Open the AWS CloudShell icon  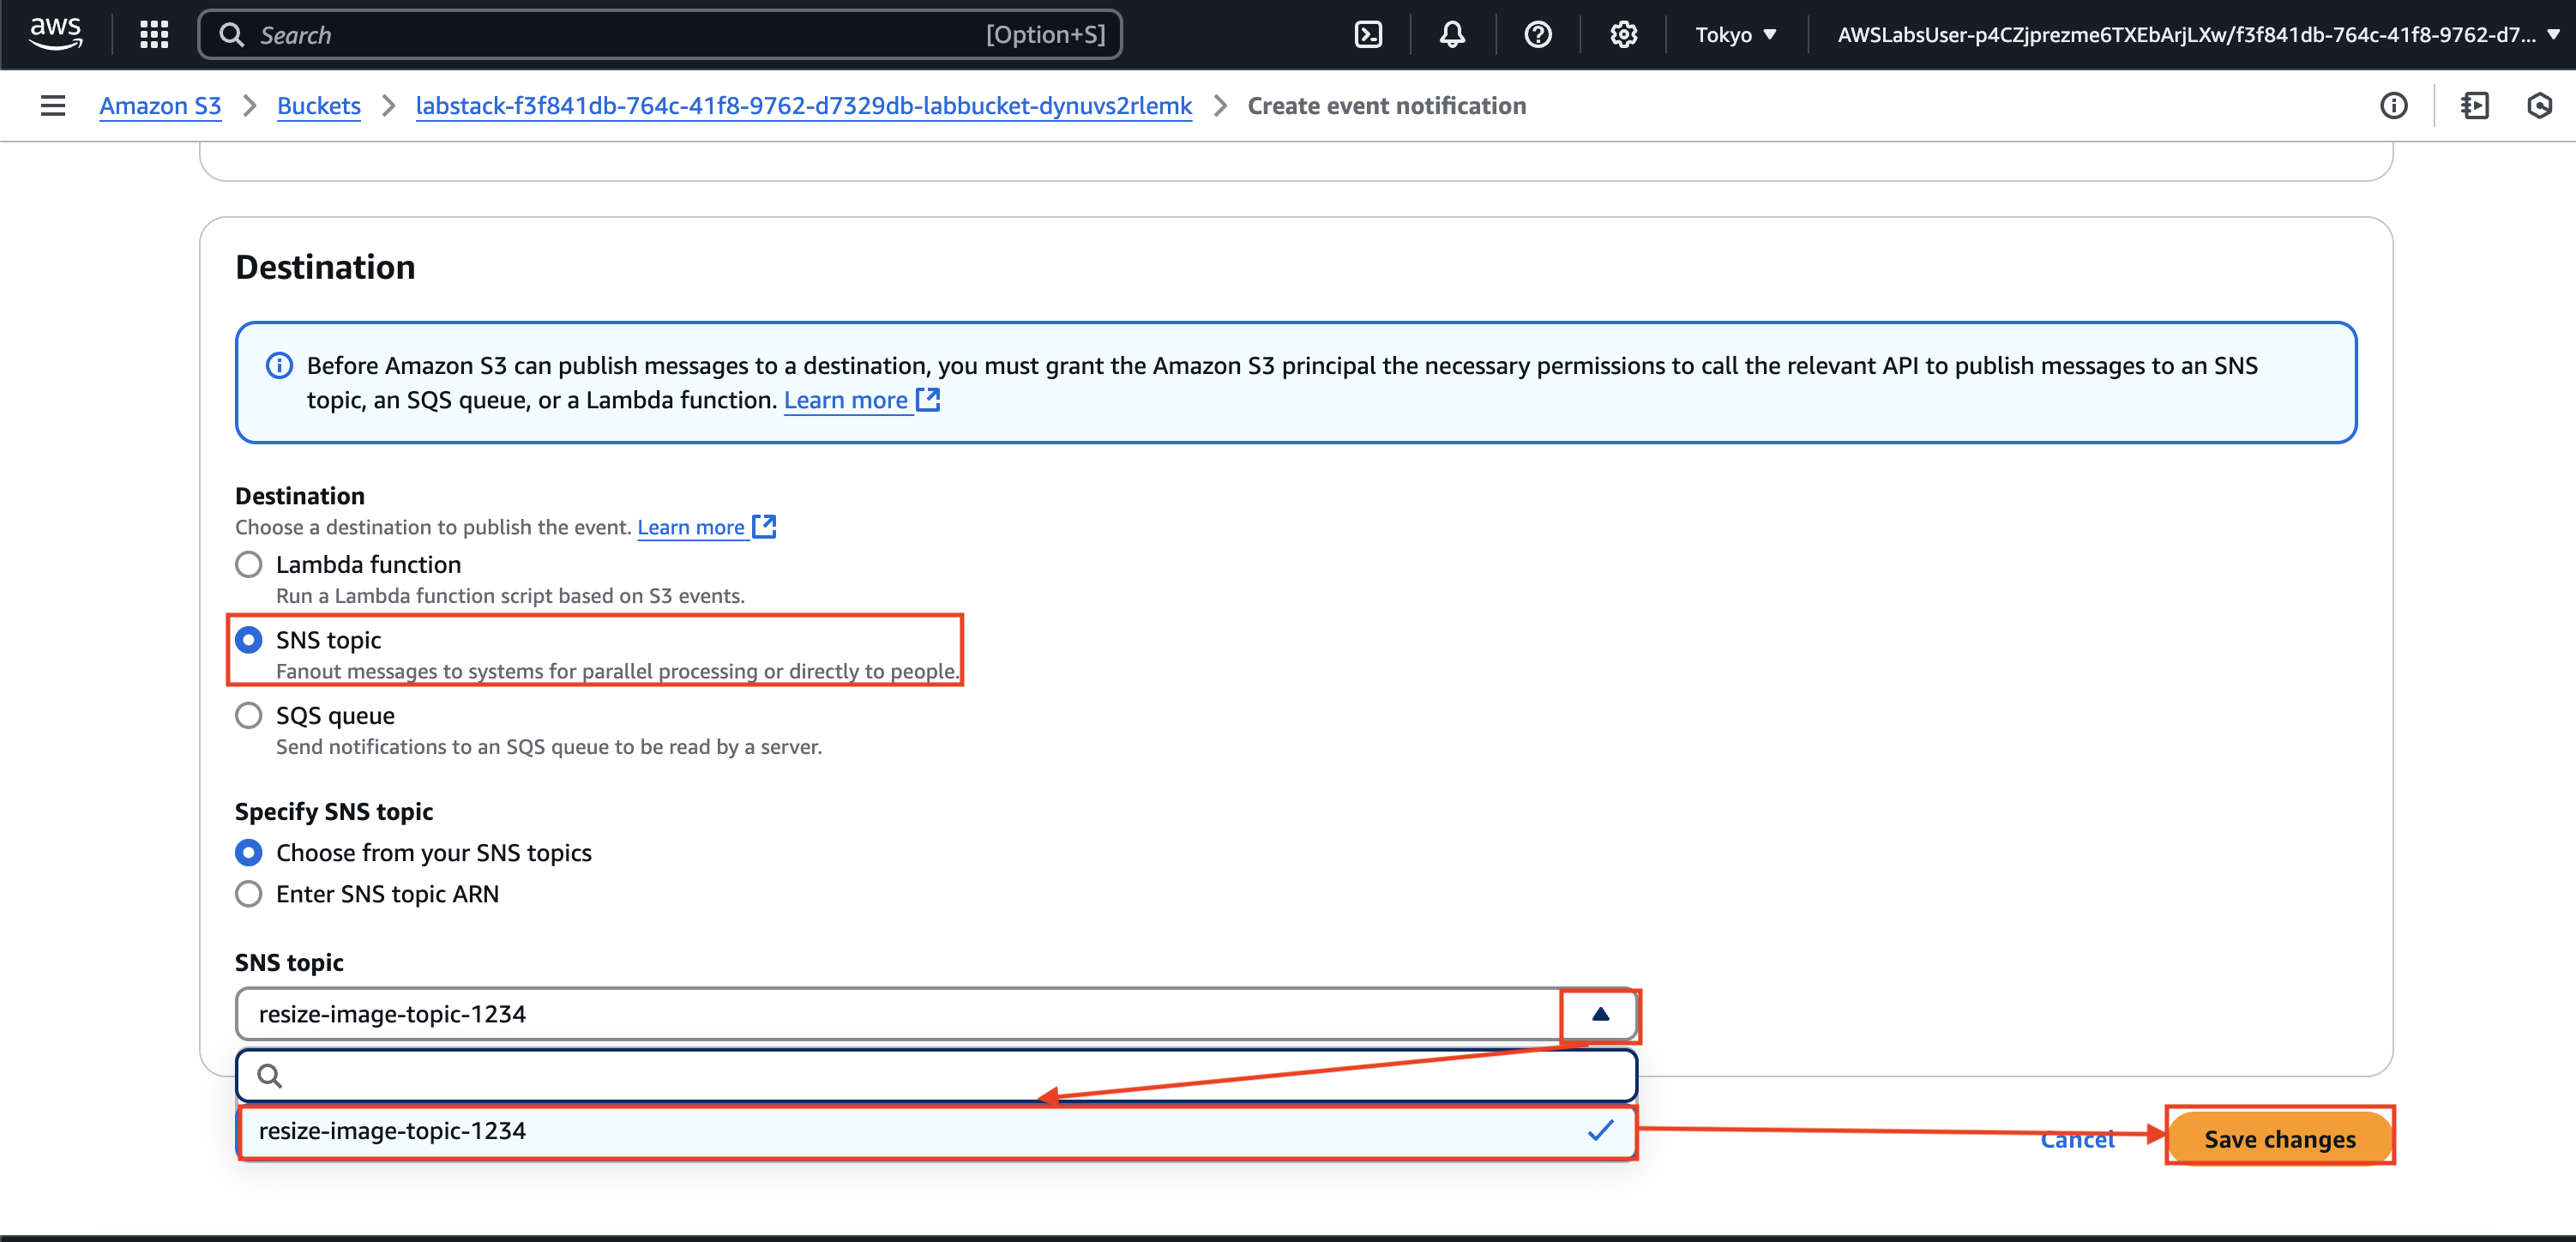[1367, 35]
